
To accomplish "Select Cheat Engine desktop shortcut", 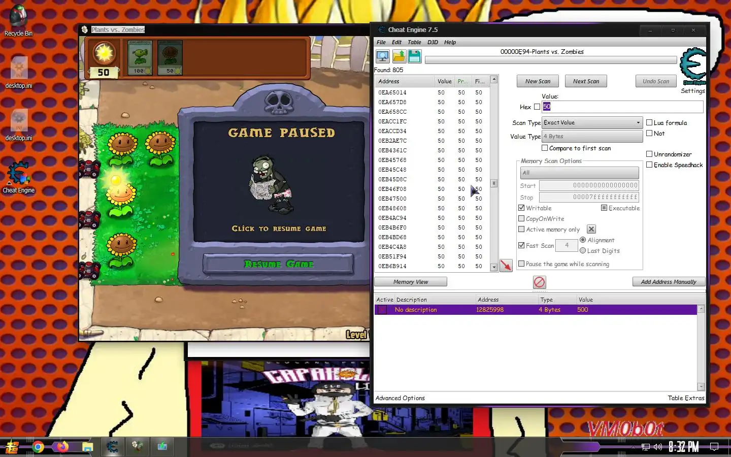I will click(x=19, y=177).
